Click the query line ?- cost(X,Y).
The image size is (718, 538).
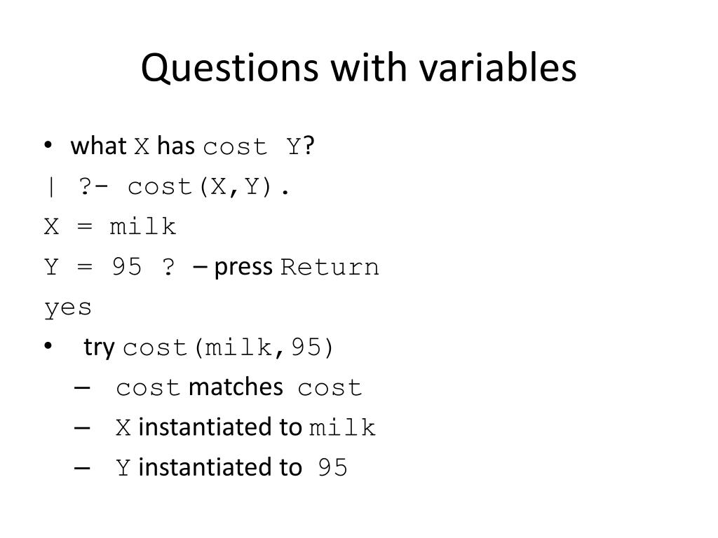click(184, 187)
